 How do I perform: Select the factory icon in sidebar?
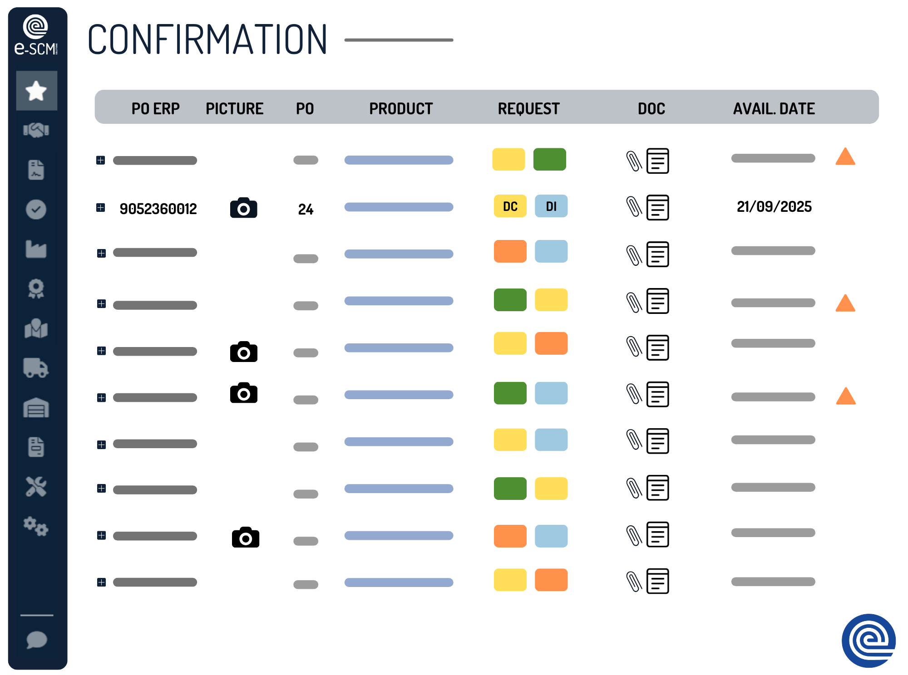pos(36,249)
